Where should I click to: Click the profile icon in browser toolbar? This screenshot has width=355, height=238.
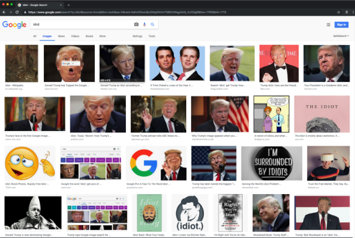click(347, 12)
